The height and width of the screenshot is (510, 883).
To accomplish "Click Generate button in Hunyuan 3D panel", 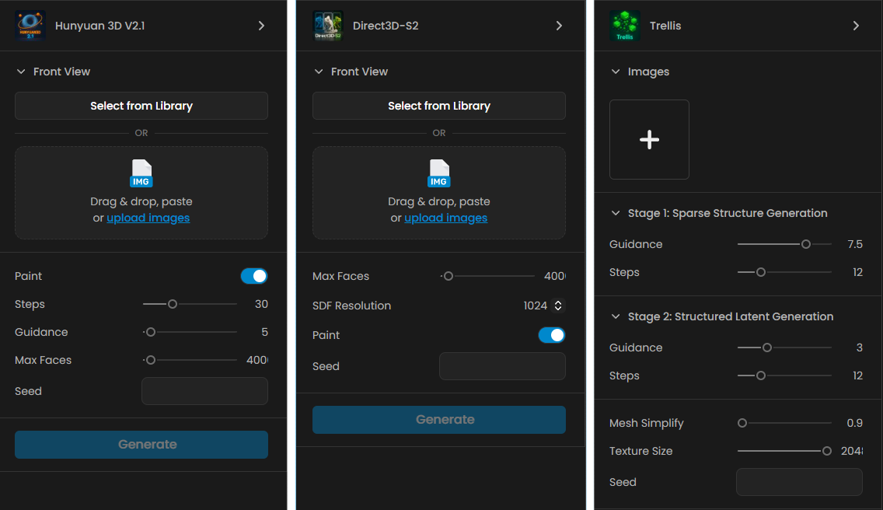I will point(141,445).
